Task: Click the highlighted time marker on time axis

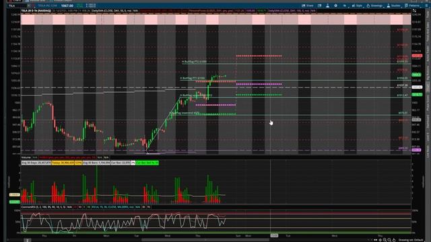Action: coord(274,235)
